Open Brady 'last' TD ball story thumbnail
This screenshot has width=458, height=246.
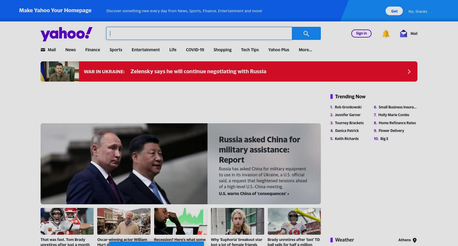point(294,221)
